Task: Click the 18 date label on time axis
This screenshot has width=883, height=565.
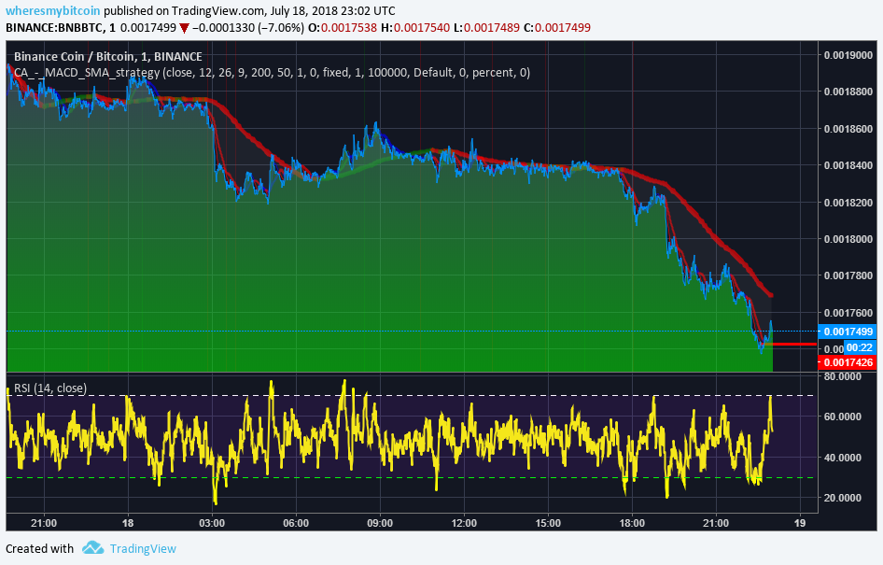Action: coord(128,523)
